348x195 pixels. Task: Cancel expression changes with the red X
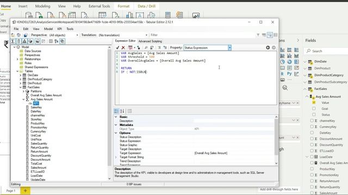123,48
